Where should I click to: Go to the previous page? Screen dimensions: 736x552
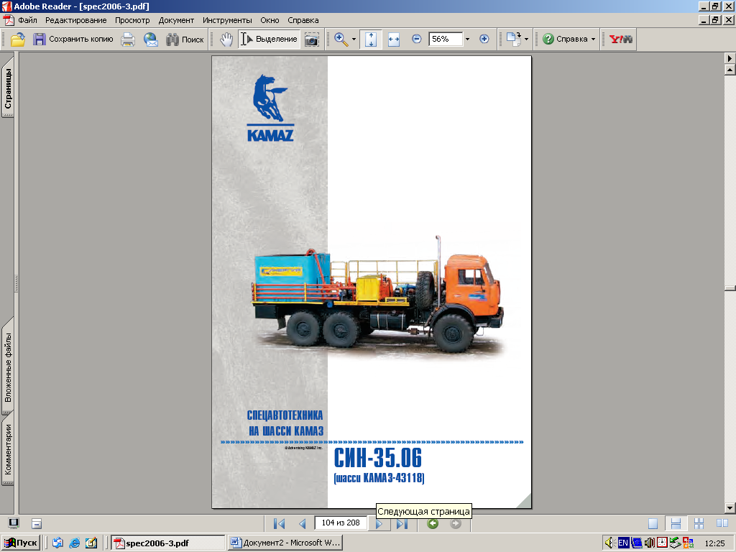pos(303,523)
